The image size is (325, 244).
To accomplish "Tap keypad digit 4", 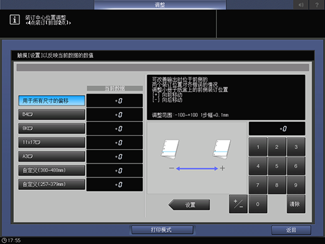I will (258, 166).
